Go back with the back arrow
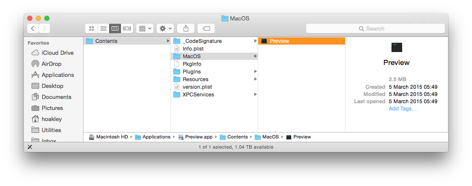The height and width of the screenshot is (186, 472). pos(33,28)
